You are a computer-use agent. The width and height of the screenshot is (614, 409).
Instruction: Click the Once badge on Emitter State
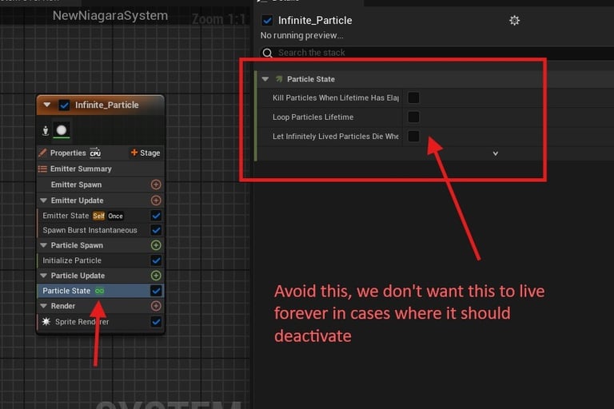pos(115,216)
